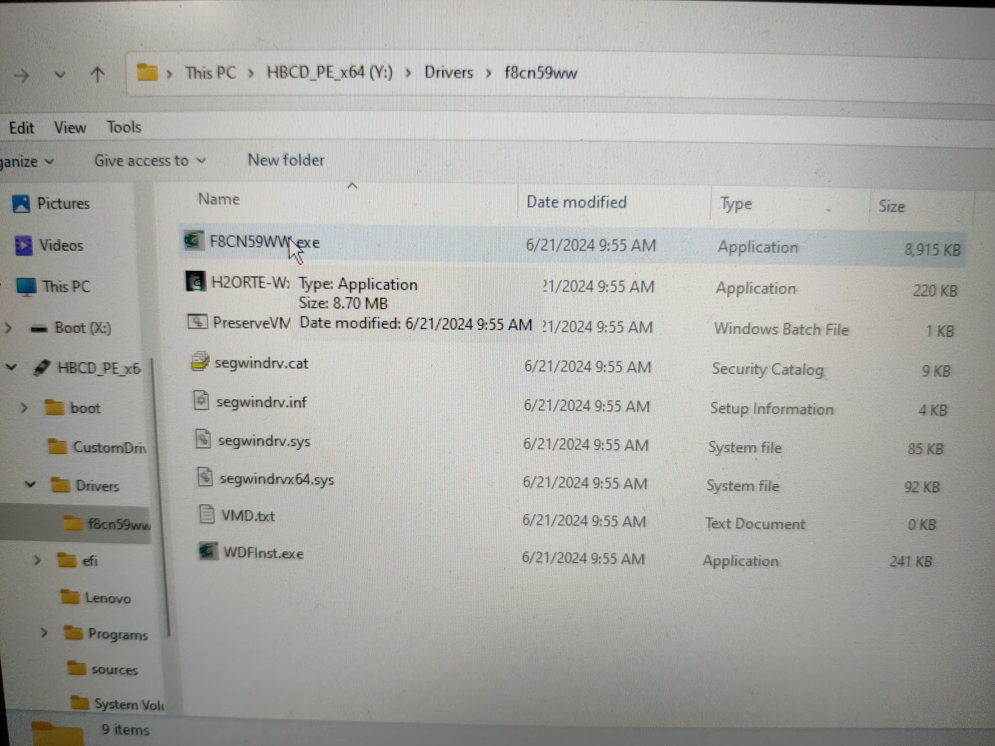Click the boot folder icon in tree
This screenshot has height=746, width=995.
[54, 408]
